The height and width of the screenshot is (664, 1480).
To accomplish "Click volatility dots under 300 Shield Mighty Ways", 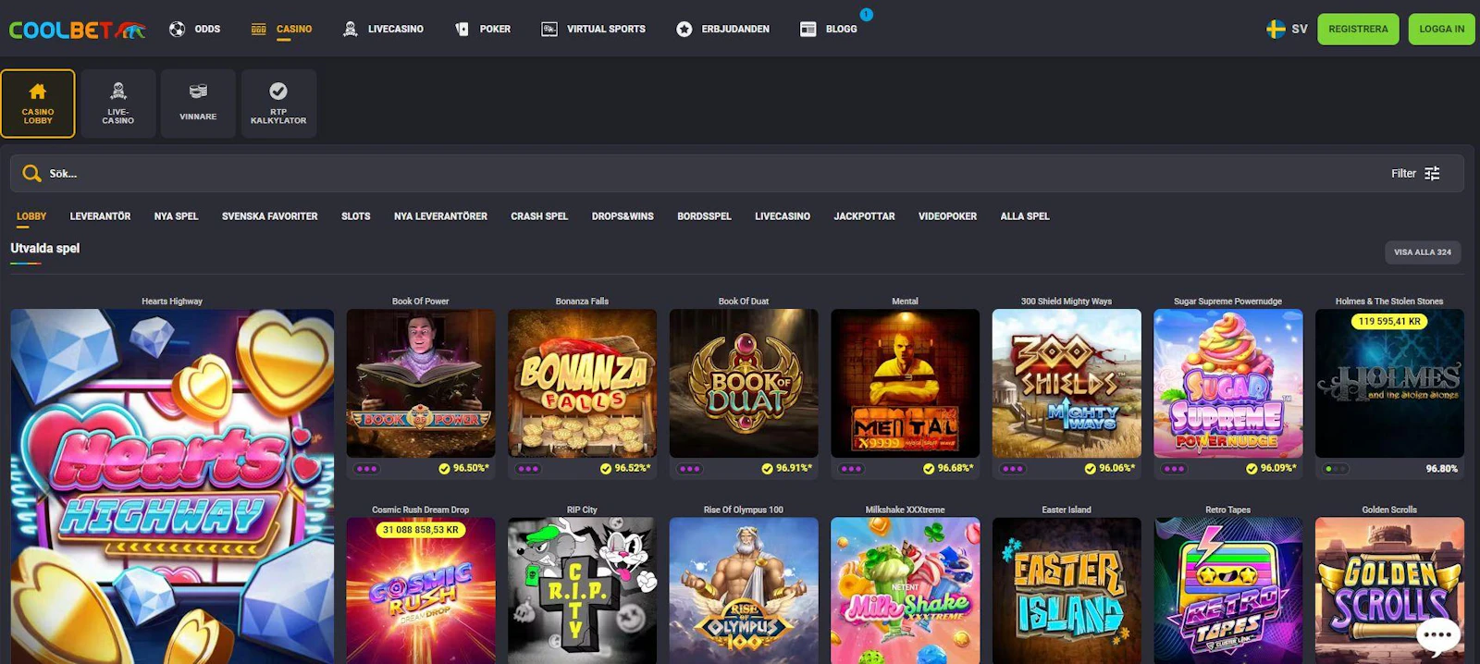I will coord(1013,469).
